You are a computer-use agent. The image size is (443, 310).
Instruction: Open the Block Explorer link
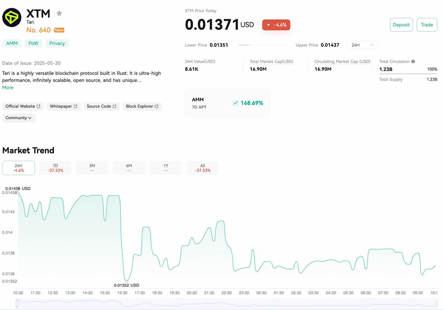click(142, 106)
